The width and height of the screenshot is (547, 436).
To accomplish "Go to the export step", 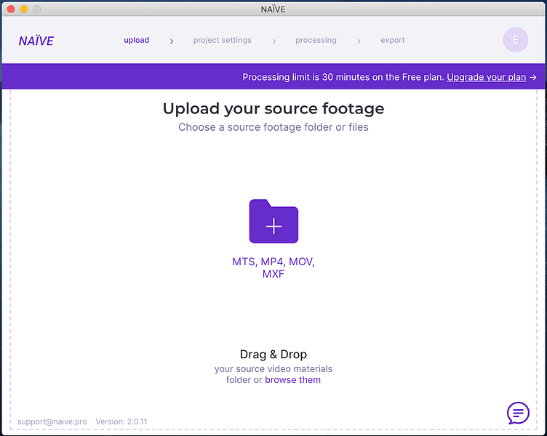I will (x=393, y=40).
